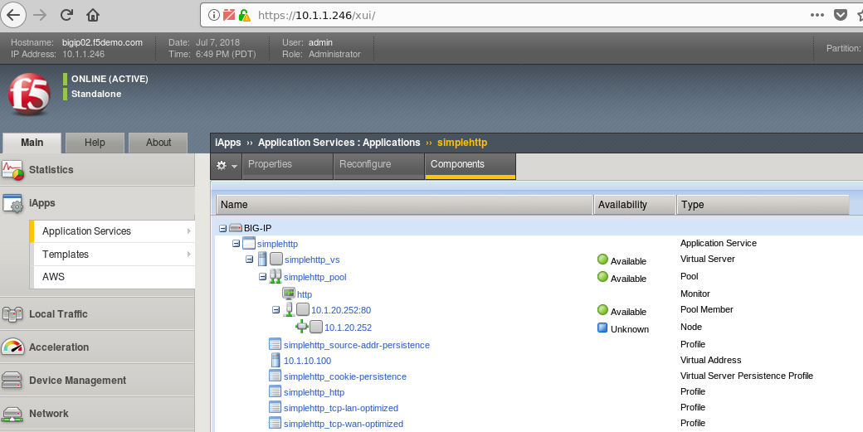Click the browser address bar URL
This screenshot has height=432, width=863.
point(316,16)
